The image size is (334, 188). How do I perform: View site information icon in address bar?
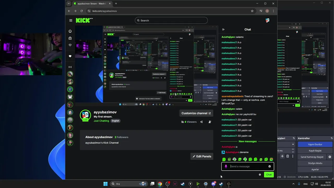click(x=89, y=11)
